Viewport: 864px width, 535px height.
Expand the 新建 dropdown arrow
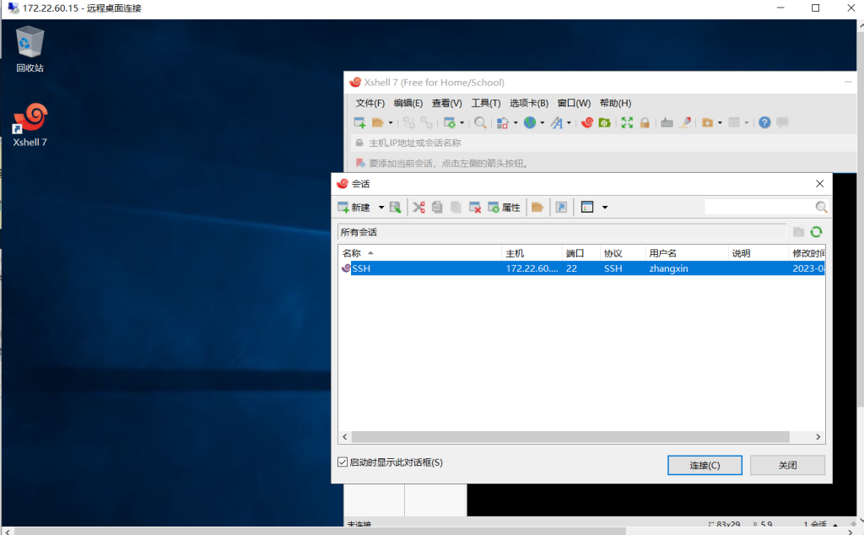tap(381, 207)
